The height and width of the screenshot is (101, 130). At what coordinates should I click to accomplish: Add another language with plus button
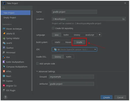point(100,35)
